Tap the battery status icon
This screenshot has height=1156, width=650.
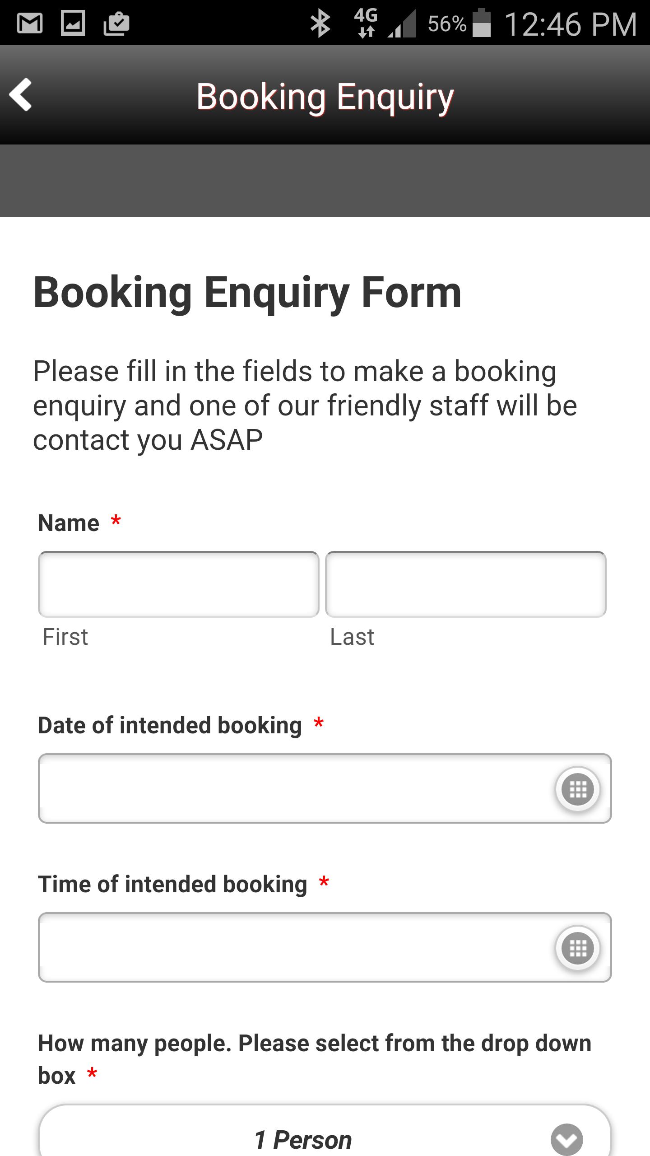[x=481, y=23]
